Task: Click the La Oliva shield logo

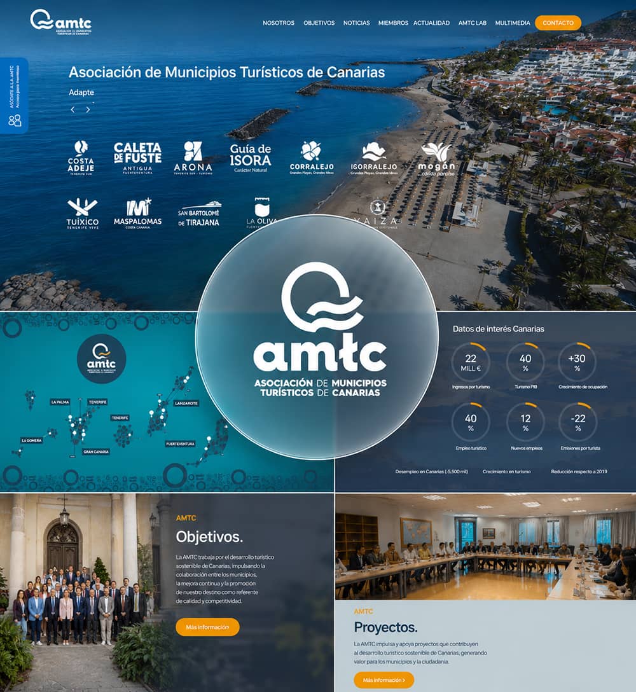Action: pyautogui.click(x=262, y=212)
